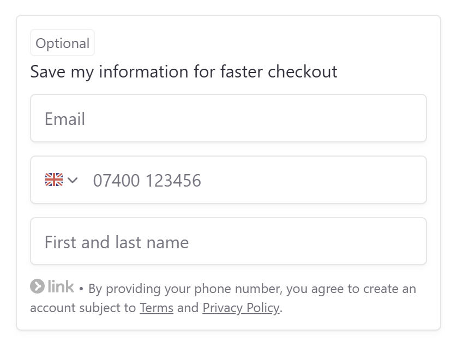Open the Terms link
This screenshot has width=457, height=347.
tap(157, 308)
